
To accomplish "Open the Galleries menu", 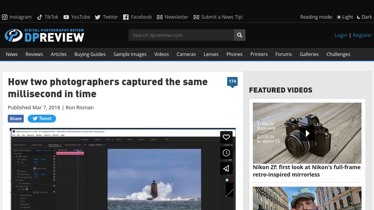I will pyautogui.click(x=309, y=54).
